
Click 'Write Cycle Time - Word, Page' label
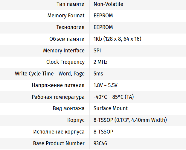click(50, 74)
